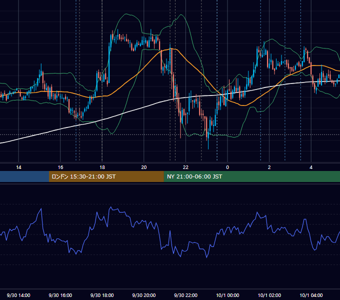Click the 9/30 18:00 date label
This screenshot has height=300, width=340.
(x=102, y=295)
